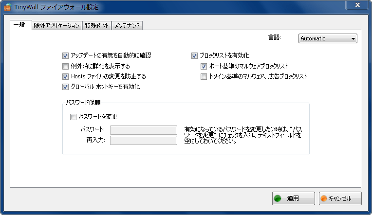This screenshot has width=372, height=215.
Task: Click the パスワード input field
Action: [x=144, y=130]
